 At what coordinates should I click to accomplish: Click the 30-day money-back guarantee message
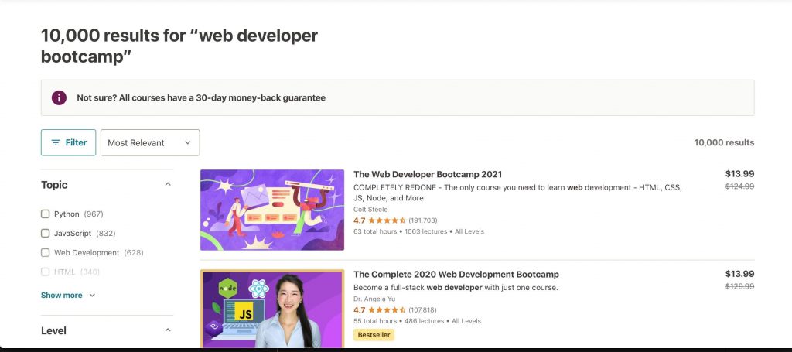point(201,98)
